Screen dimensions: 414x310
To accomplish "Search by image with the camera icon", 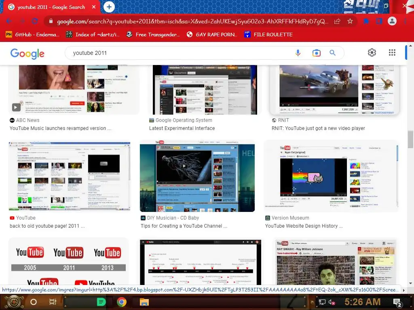I will coord(316,53).
